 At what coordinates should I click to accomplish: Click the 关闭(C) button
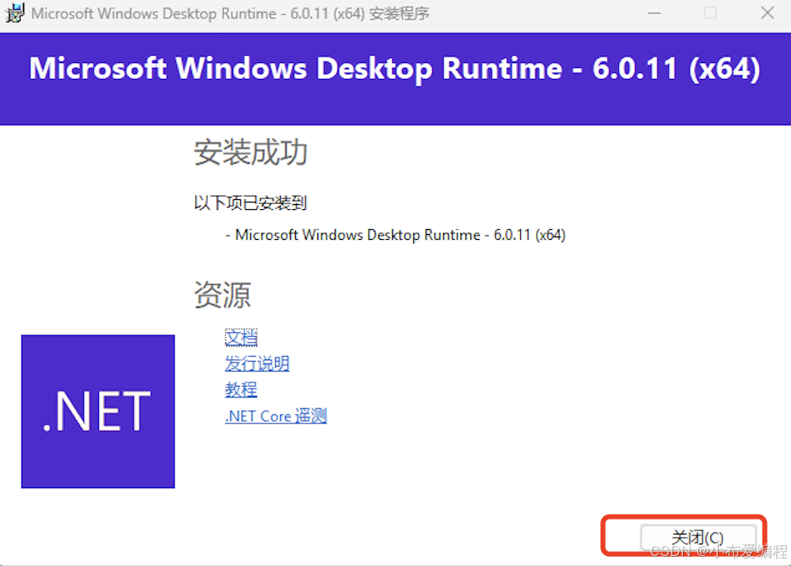tap(698, 537)
